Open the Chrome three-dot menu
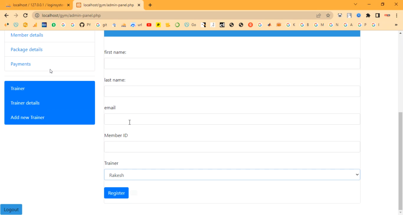The image size is (403, 215). 397,15
